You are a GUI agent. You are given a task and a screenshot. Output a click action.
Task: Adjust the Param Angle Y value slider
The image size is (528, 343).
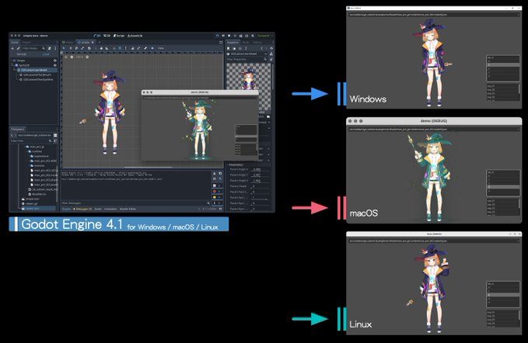(x=261, y=175)
